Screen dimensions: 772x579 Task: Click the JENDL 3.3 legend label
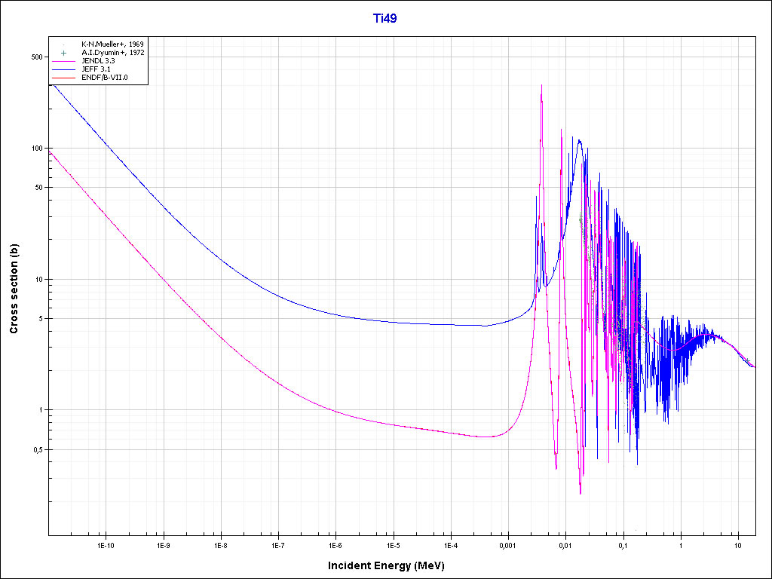point(97,61)
